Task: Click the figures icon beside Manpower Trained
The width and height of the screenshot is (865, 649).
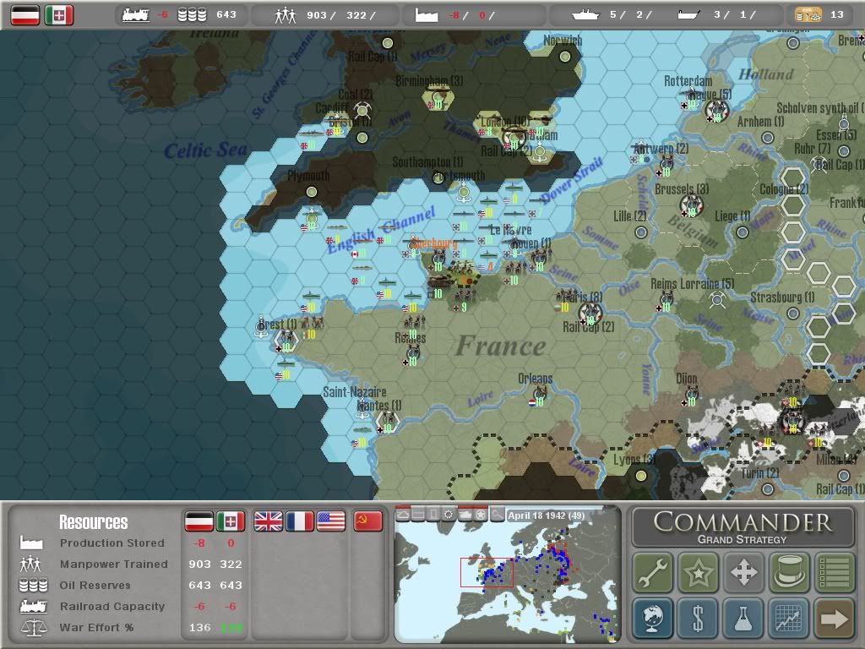Action: click(x=31, y=564)
